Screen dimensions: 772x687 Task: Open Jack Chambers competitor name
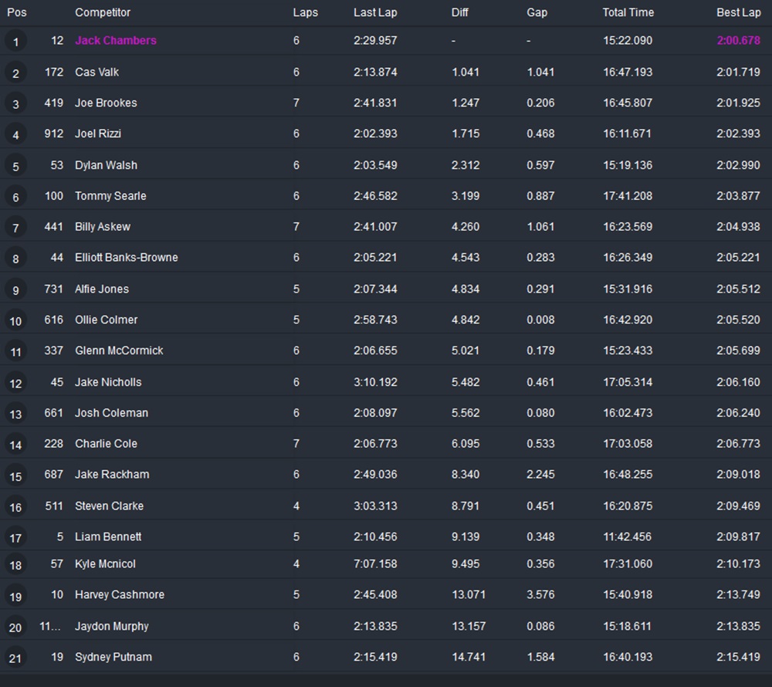pyautogui.click(x=116, y=40)
